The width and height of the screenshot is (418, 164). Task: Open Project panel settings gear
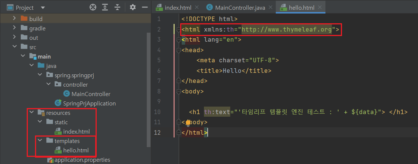click(x=133, y=8)
